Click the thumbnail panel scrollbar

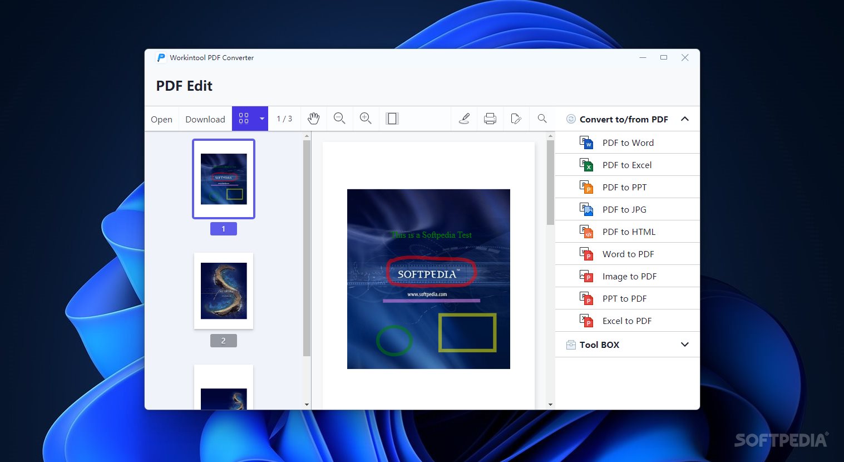307,248
